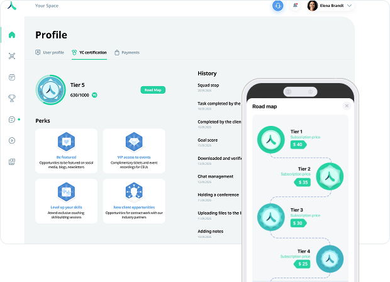
Task: Click the Tier 4 badge in road map
Action: tap(330, 259)
